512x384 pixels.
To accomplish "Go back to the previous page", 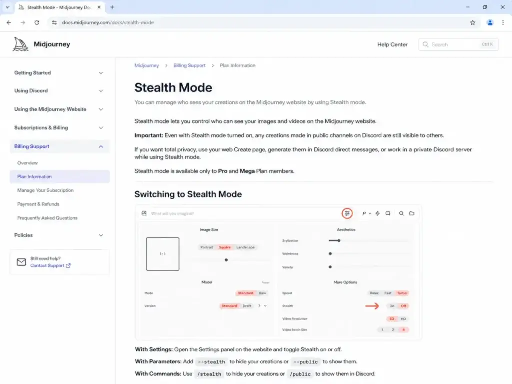I will point(9,23).
